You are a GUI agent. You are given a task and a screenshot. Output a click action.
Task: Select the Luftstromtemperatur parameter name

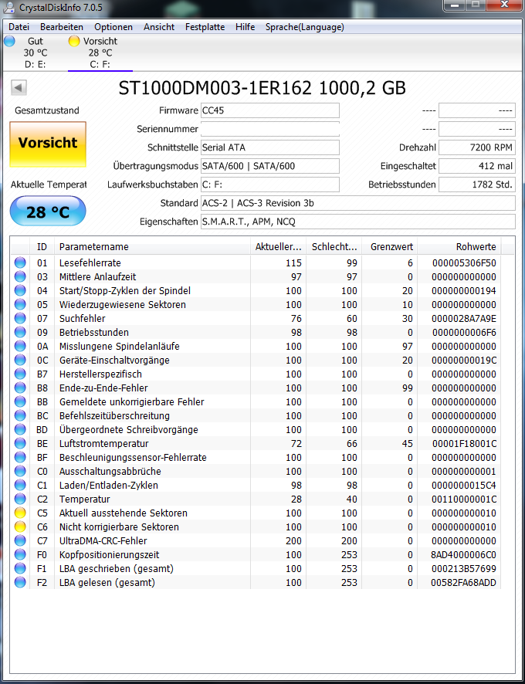(104, 444)
